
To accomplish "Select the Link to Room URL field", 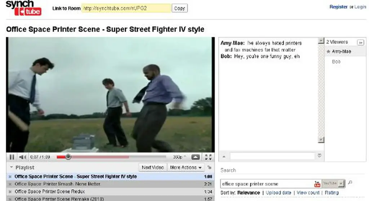I will (126, 8).
